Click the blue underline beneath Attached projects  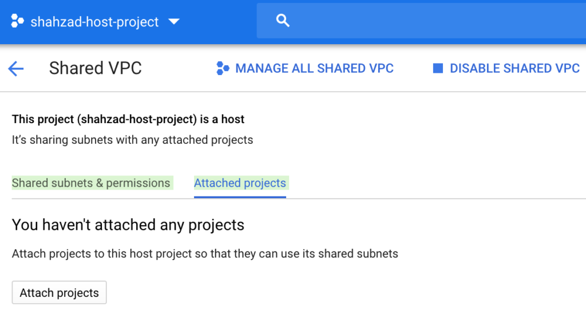click(240, 197)
